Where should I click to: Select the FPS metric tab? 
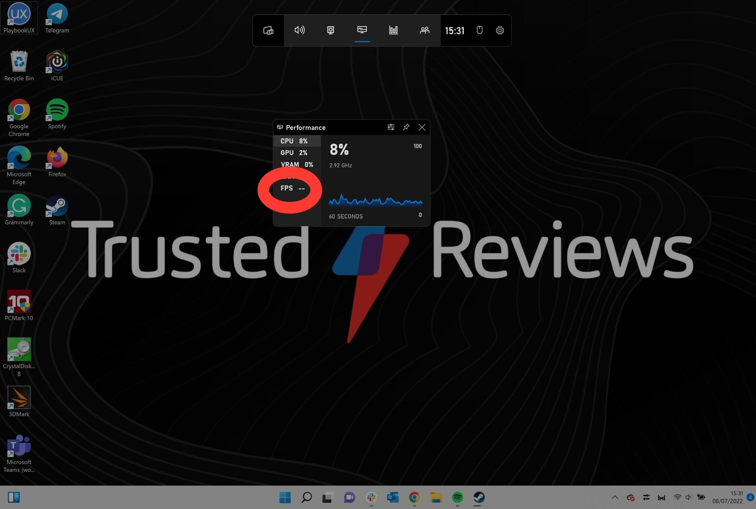(292, 188)
